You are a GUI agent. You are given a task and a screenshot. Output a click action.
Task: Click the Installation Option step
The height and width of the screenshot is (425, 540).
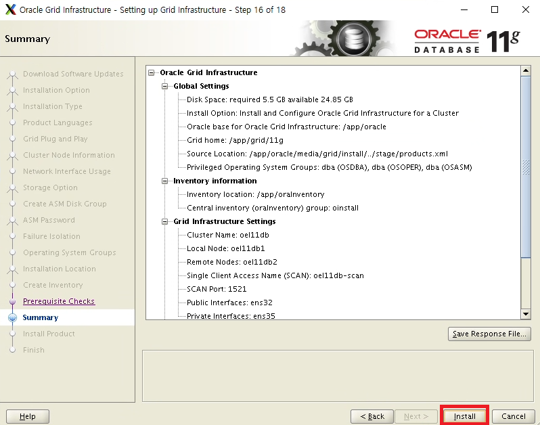click(56, 90)
